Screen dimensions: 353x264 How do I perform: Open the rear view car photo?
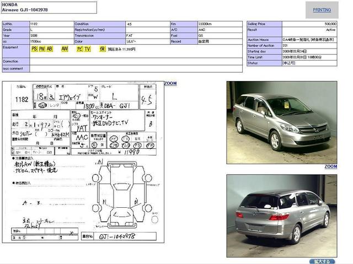[x=282, y=216]
